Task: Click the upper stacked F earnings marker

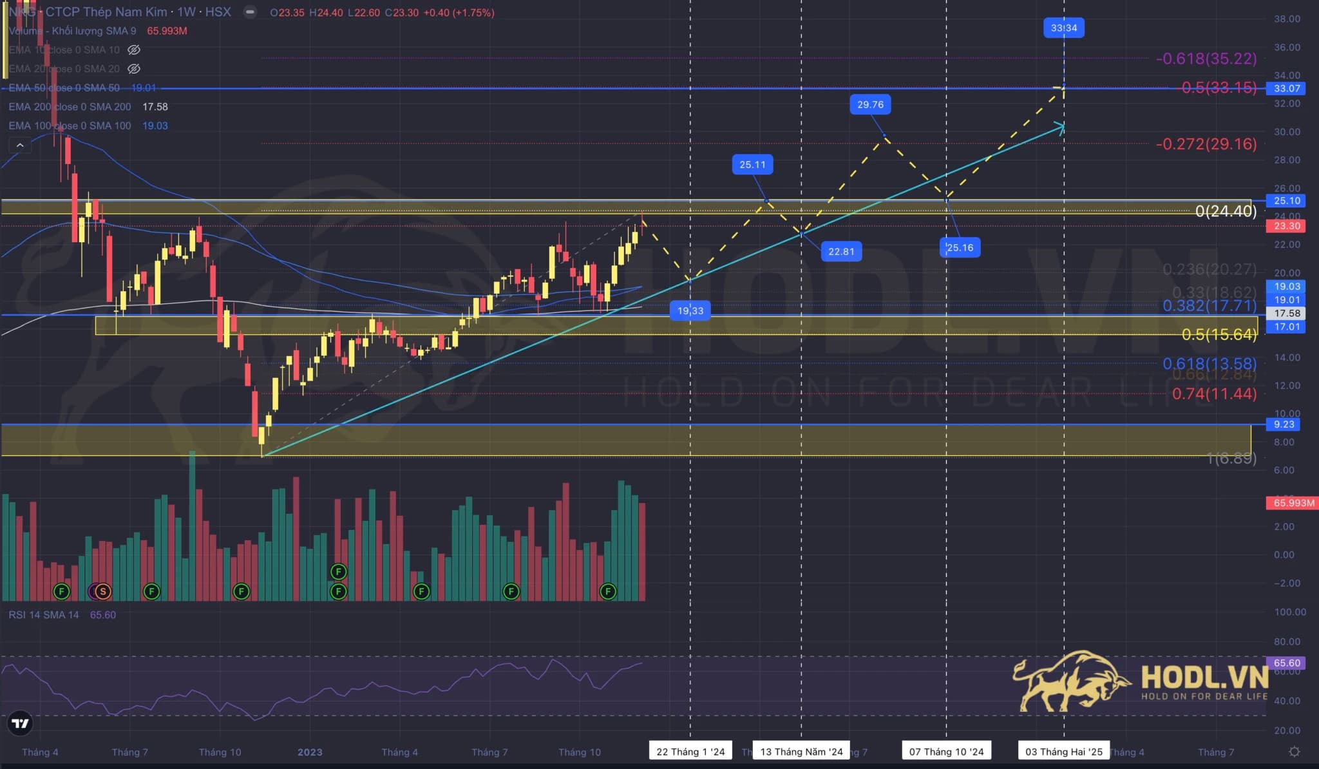Action: 338,571
